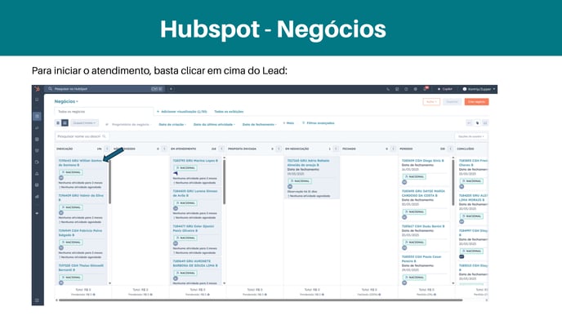Open the Paola Cesar Pereira deal card
This screenshot has height=316, width=562.
(421, 259)
